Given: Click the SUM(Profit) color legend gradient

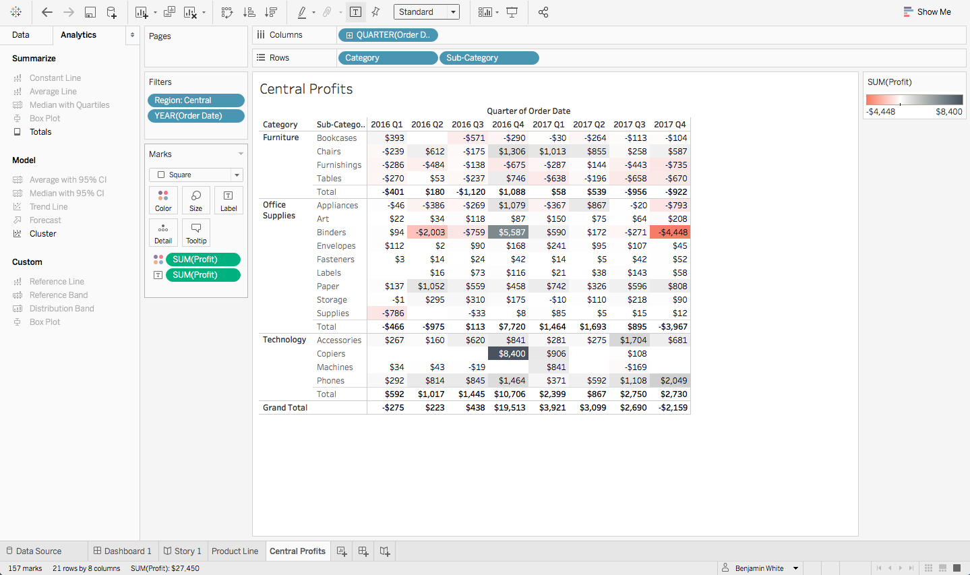Looking at the screenshot, I should 914,100.
